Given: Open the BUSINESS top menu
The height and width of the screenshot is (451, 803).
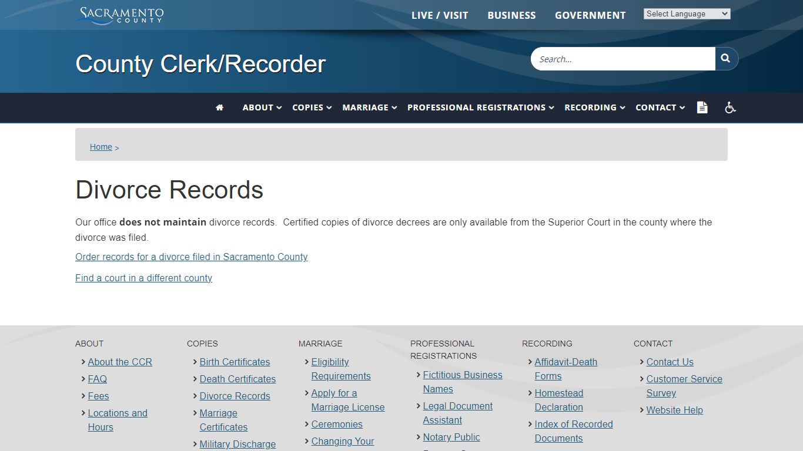Looking at the screenshot, I should [x=511, y=15].
